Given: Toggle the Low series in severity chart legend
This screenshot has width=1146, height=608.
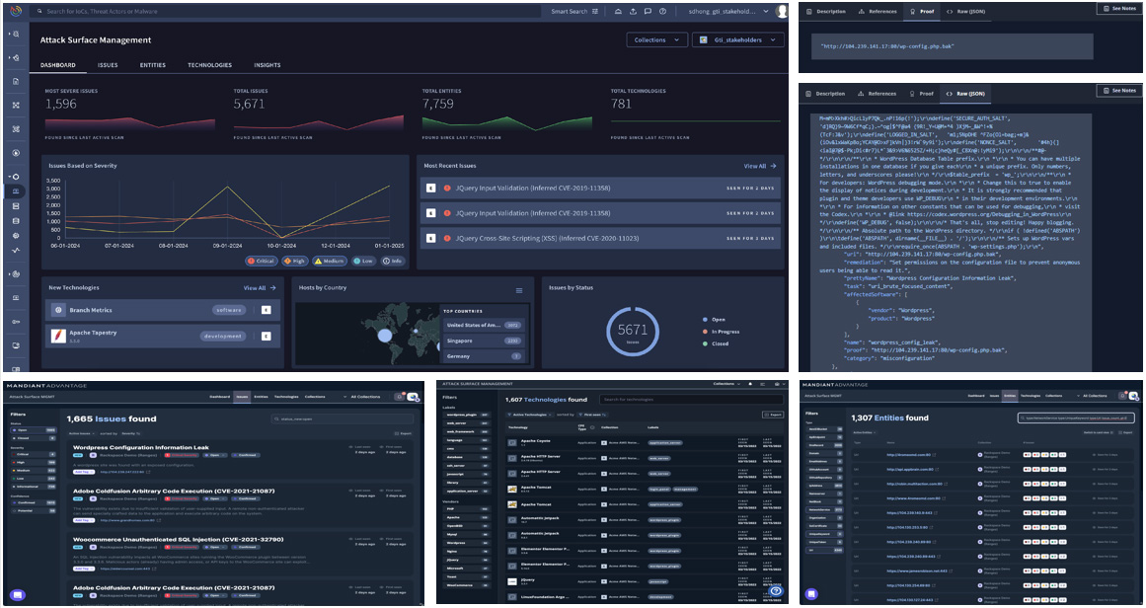Looking at the screenshot, I should (x=363, y=261).
